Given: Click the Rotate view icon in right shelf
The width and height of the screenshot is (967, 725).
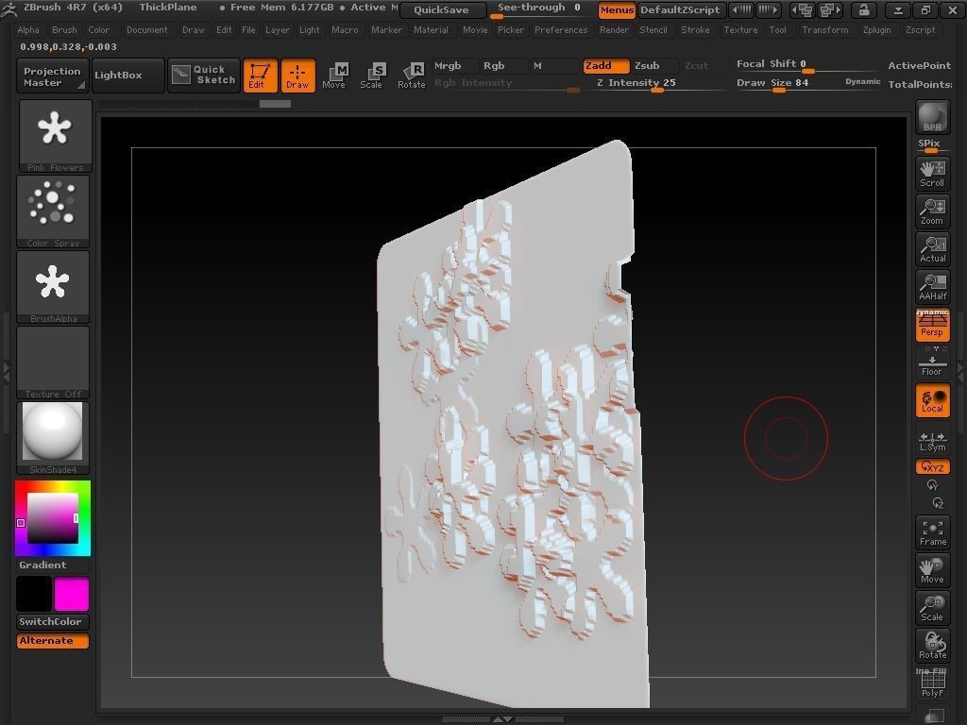Looking at the screenshot, I should point(932,646).
